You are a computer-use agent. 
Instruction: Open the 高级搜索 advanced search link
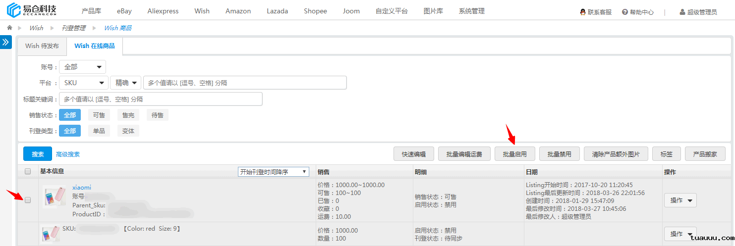point(68,154)
